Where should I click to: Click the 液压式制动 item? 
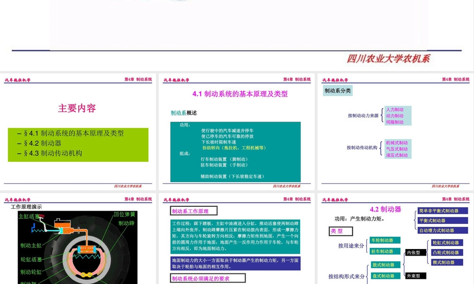[x=397, y=155]
